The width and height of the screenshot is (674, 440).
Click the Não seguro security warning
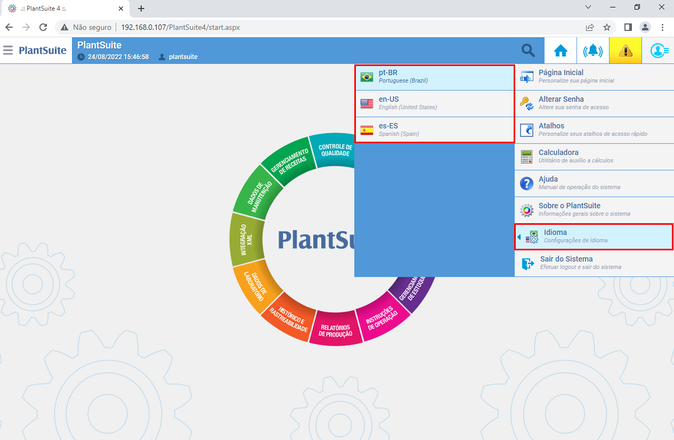pos(86,27)
